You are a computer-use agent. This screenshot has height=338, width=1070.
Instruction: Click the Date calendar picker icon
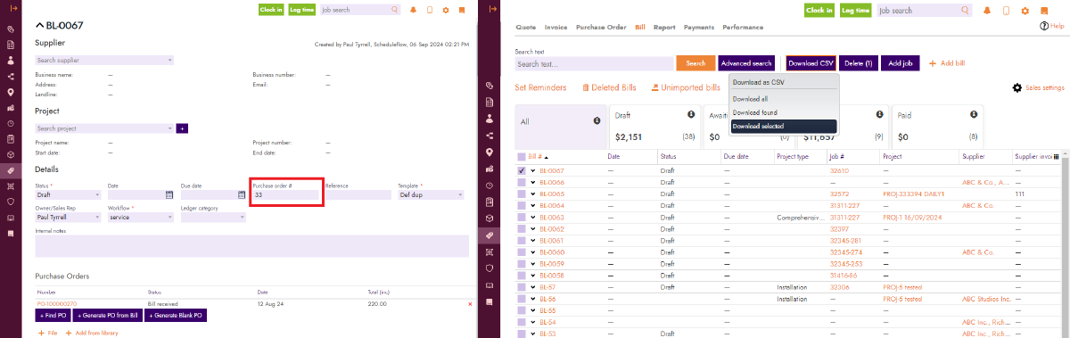coord(169,194)
